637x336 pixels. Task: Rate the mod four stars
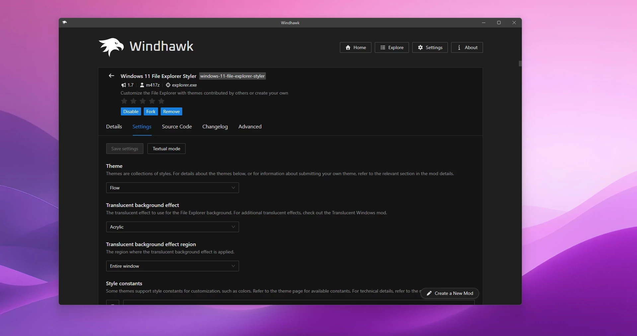coord(152,101)
